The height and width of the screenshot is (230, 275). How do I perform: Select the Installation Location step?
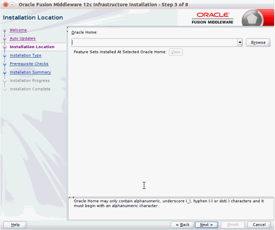coord(32,47)
